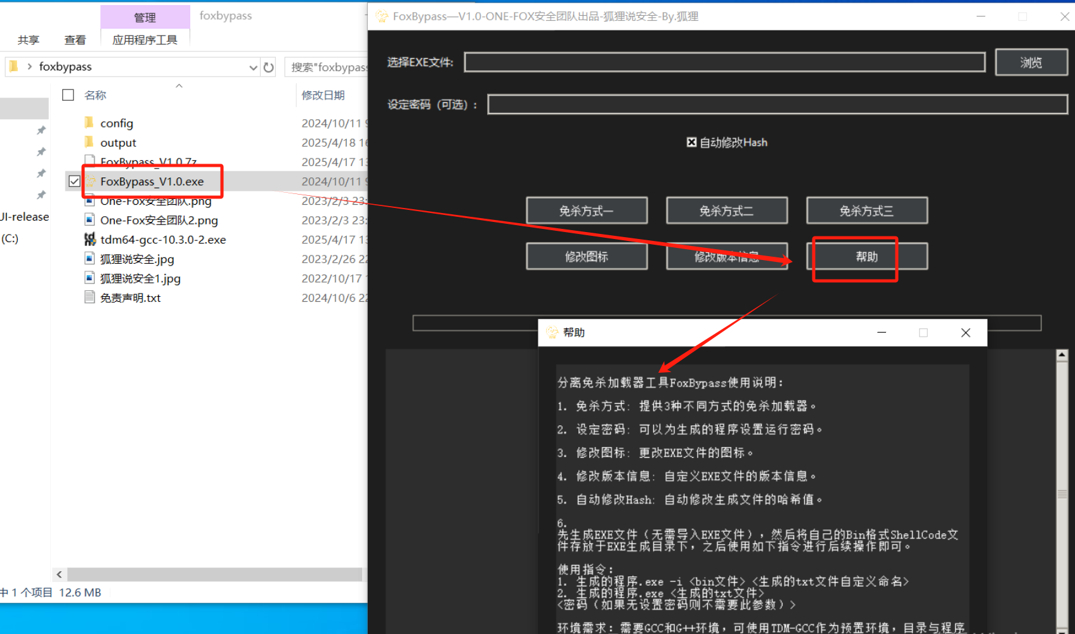This screenshot has width=1075, height=634.
Task: Click the One-Fox安全团队2.png file icon
Action: (89, 219)
